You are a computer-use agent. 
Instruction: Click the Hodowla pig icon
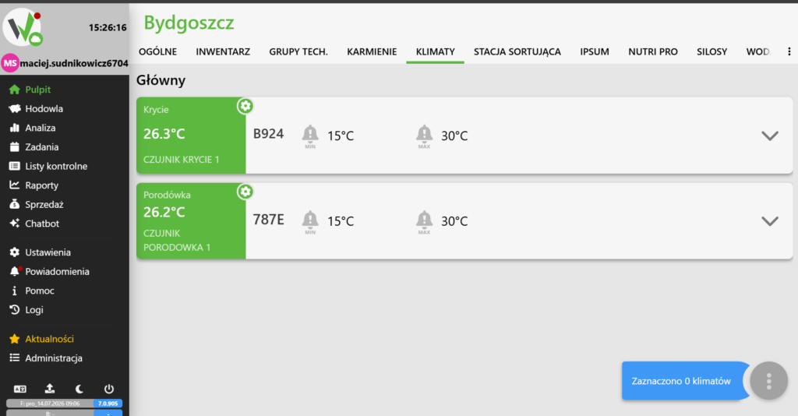(14, 109)
